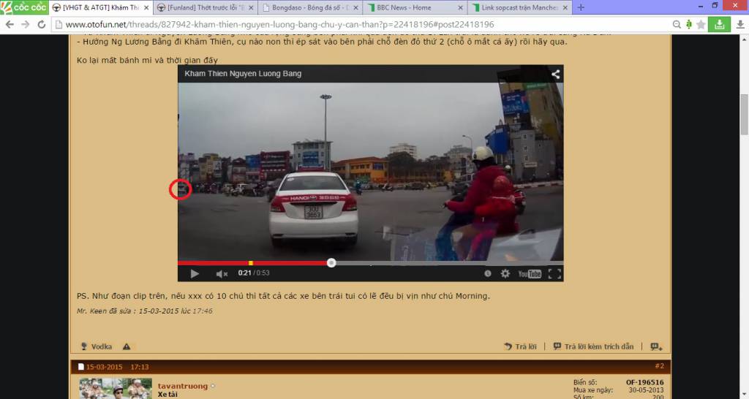This screenshot has width=749, height=399.
Task: Open the downloads arrow at the toolbar's end
Action: (x=740, y=24)
